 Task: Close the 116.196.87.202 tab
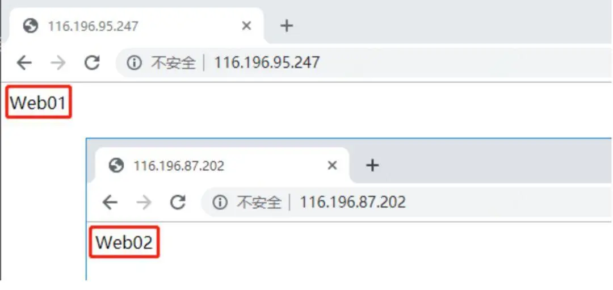pyautogui.click(x=332, y=166)
